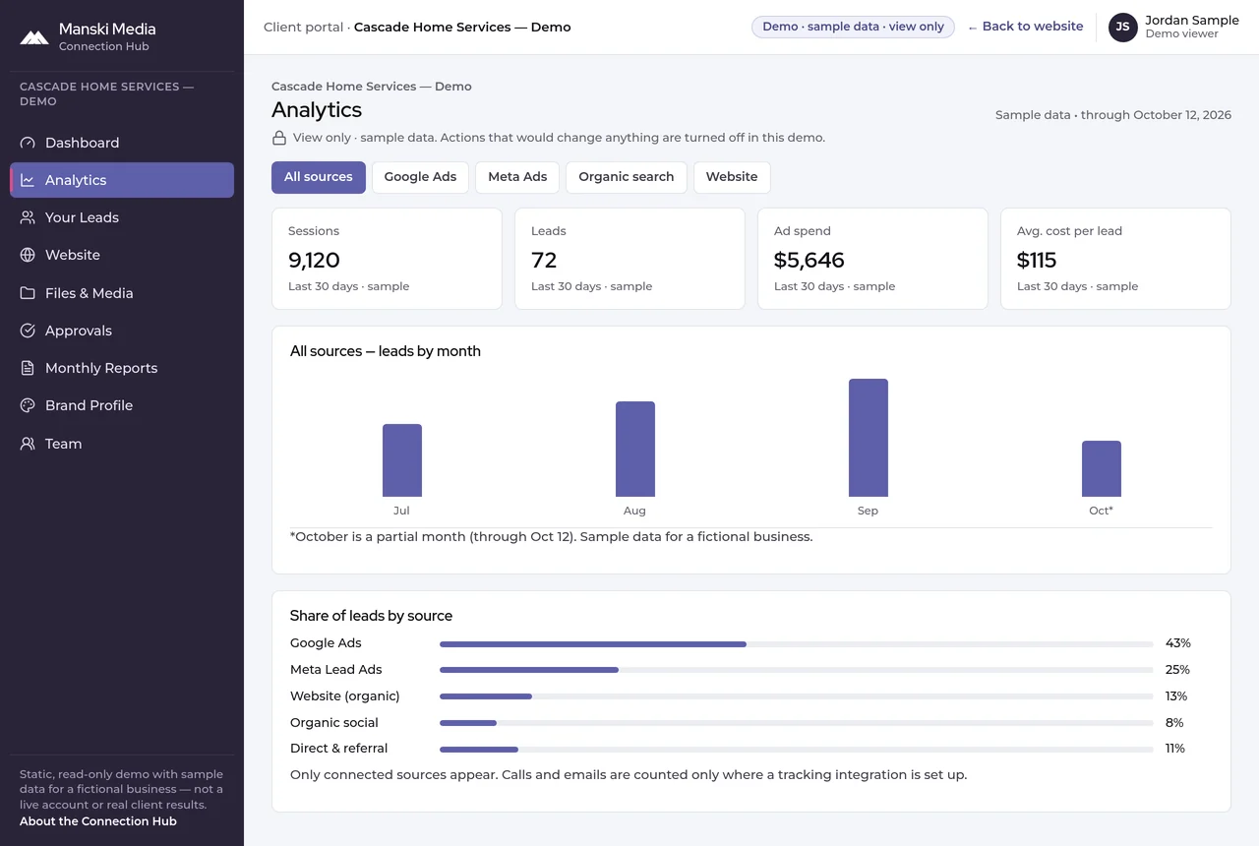Click the Sep bar in leads chart
The image size is (1259, 846).
pos(869,438)
